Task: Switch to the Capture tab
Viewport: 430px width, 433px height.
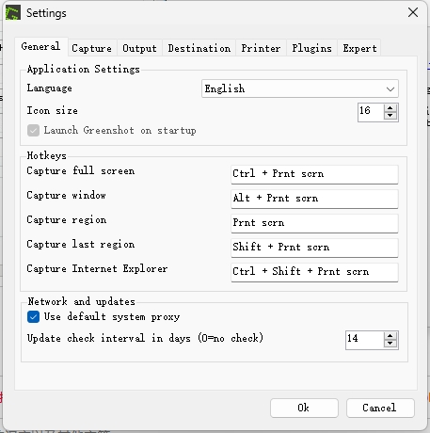Action: click(x=91, y=48)
